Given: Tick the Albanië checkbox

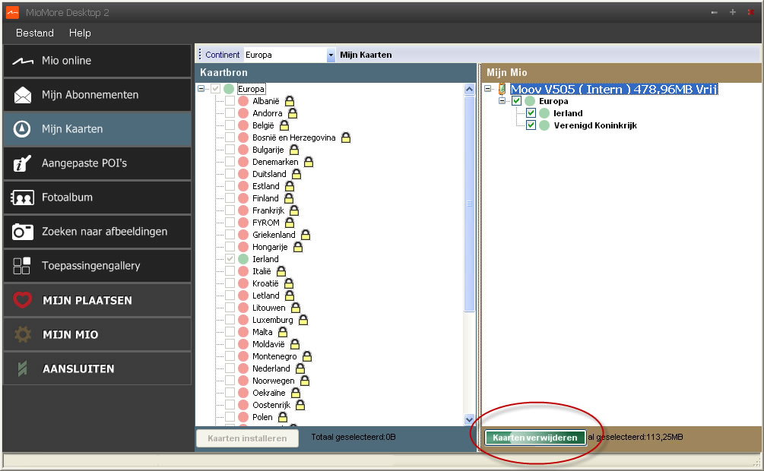Looking at the screenshot, I should [230, 101].
